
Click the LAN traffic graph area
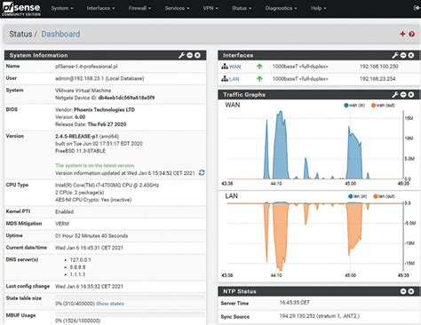pos(315,237)
